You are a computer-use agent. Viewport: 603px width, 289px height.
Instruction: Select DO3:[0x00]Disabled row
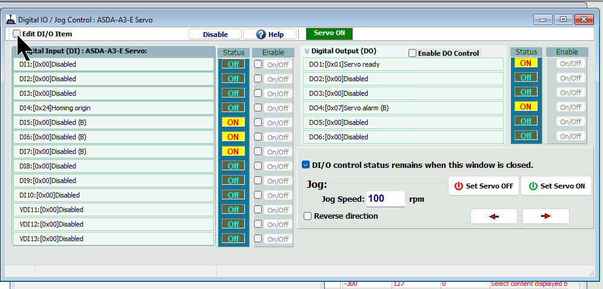coord(403,93)
